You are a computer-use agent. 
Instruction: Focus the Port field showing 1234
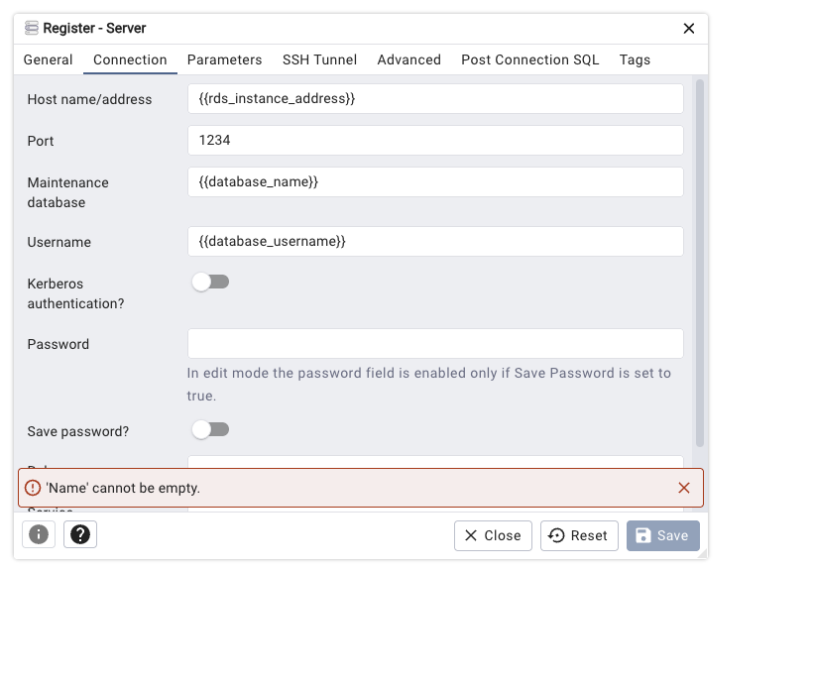[435, 141]
